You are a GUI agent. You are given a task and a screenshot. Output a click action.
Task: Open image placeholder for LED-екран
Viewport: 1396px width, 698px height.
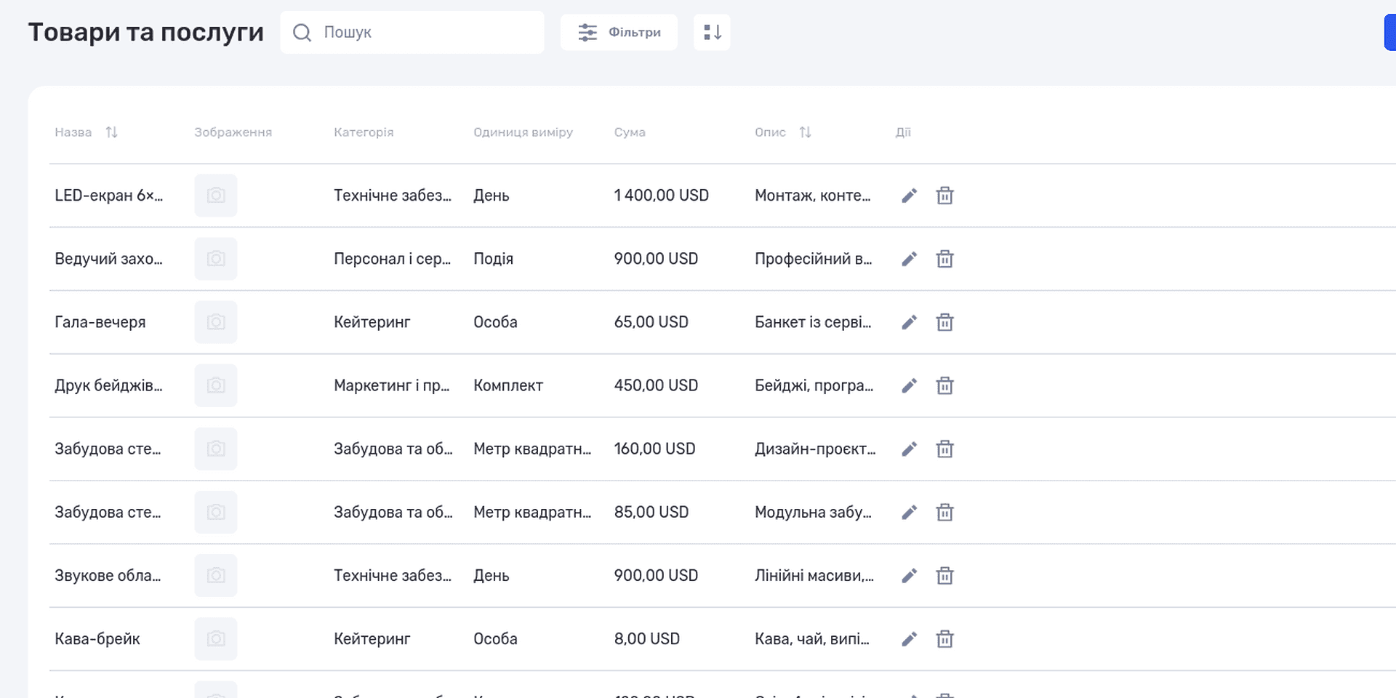216,196
